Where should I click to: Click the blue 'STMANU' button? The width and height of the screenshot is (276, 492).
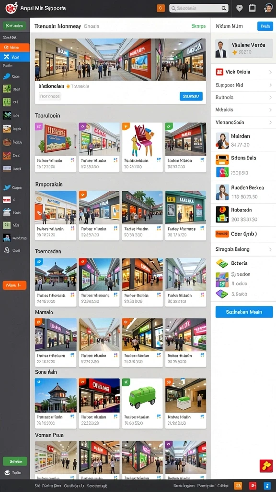click(x=191, y=96)
